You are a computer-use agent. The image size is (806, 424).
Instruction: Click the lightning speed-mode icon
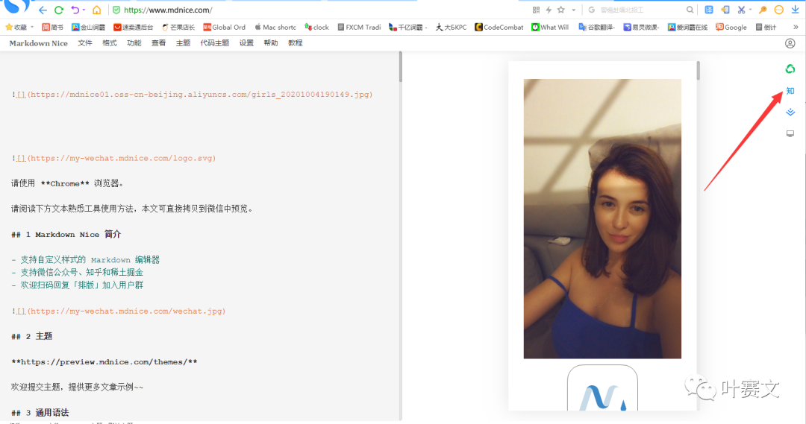click(x=549, y=10)
